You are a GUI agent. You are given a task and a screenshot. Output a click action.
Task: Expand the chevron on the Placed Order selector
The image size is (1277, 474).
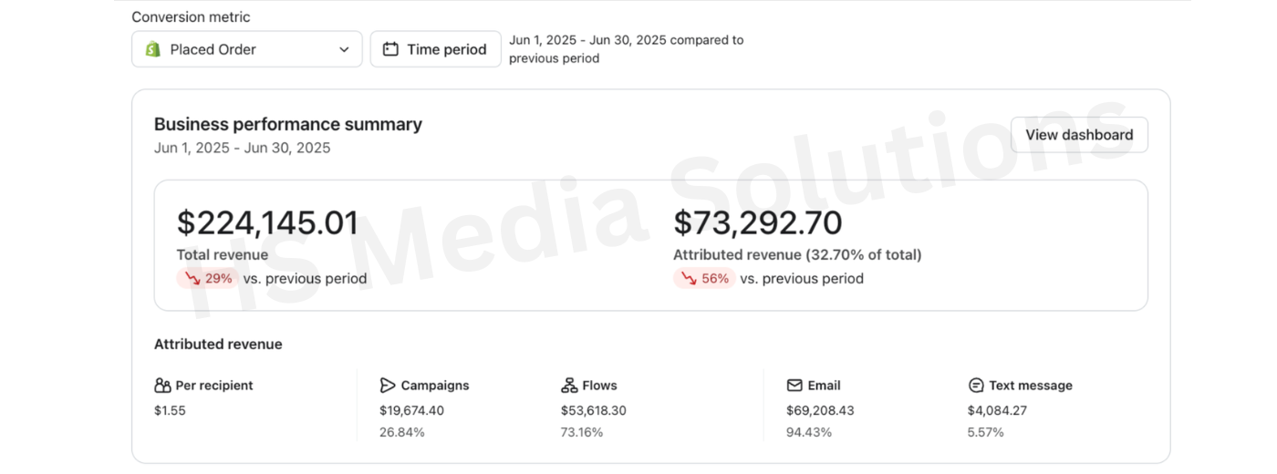(344, 49)
